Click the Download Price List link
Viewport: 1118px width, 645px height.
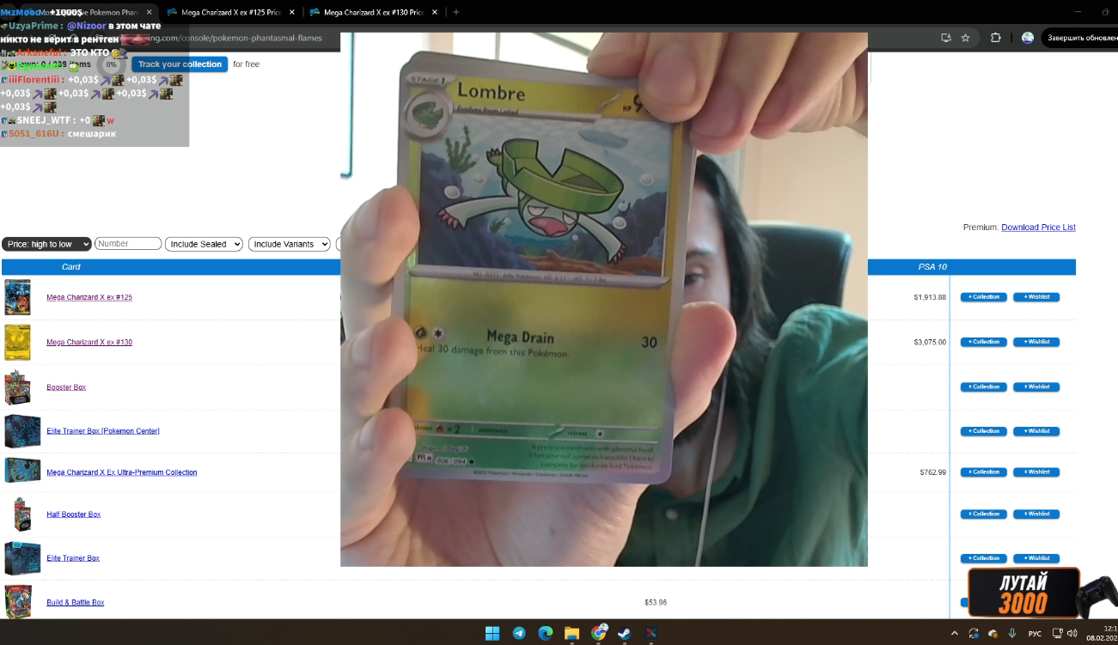pyautogui.click(x=1038, y=228)
